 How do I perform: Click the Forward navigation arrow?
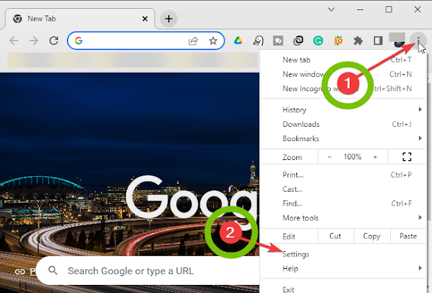pyautogui.click(x=34, y=41)
